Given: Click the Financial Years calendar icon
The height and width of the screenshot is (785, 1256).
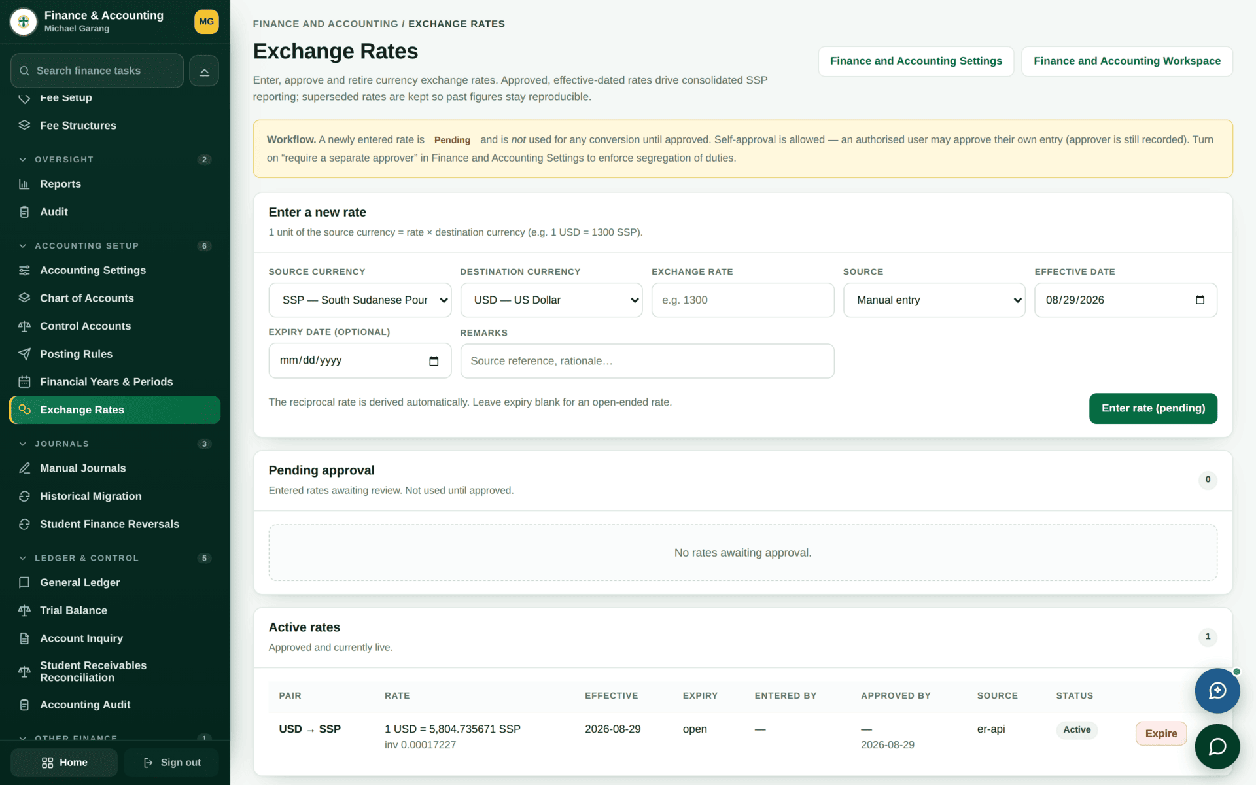Looking at the screenshot, I should coord(24,382).
